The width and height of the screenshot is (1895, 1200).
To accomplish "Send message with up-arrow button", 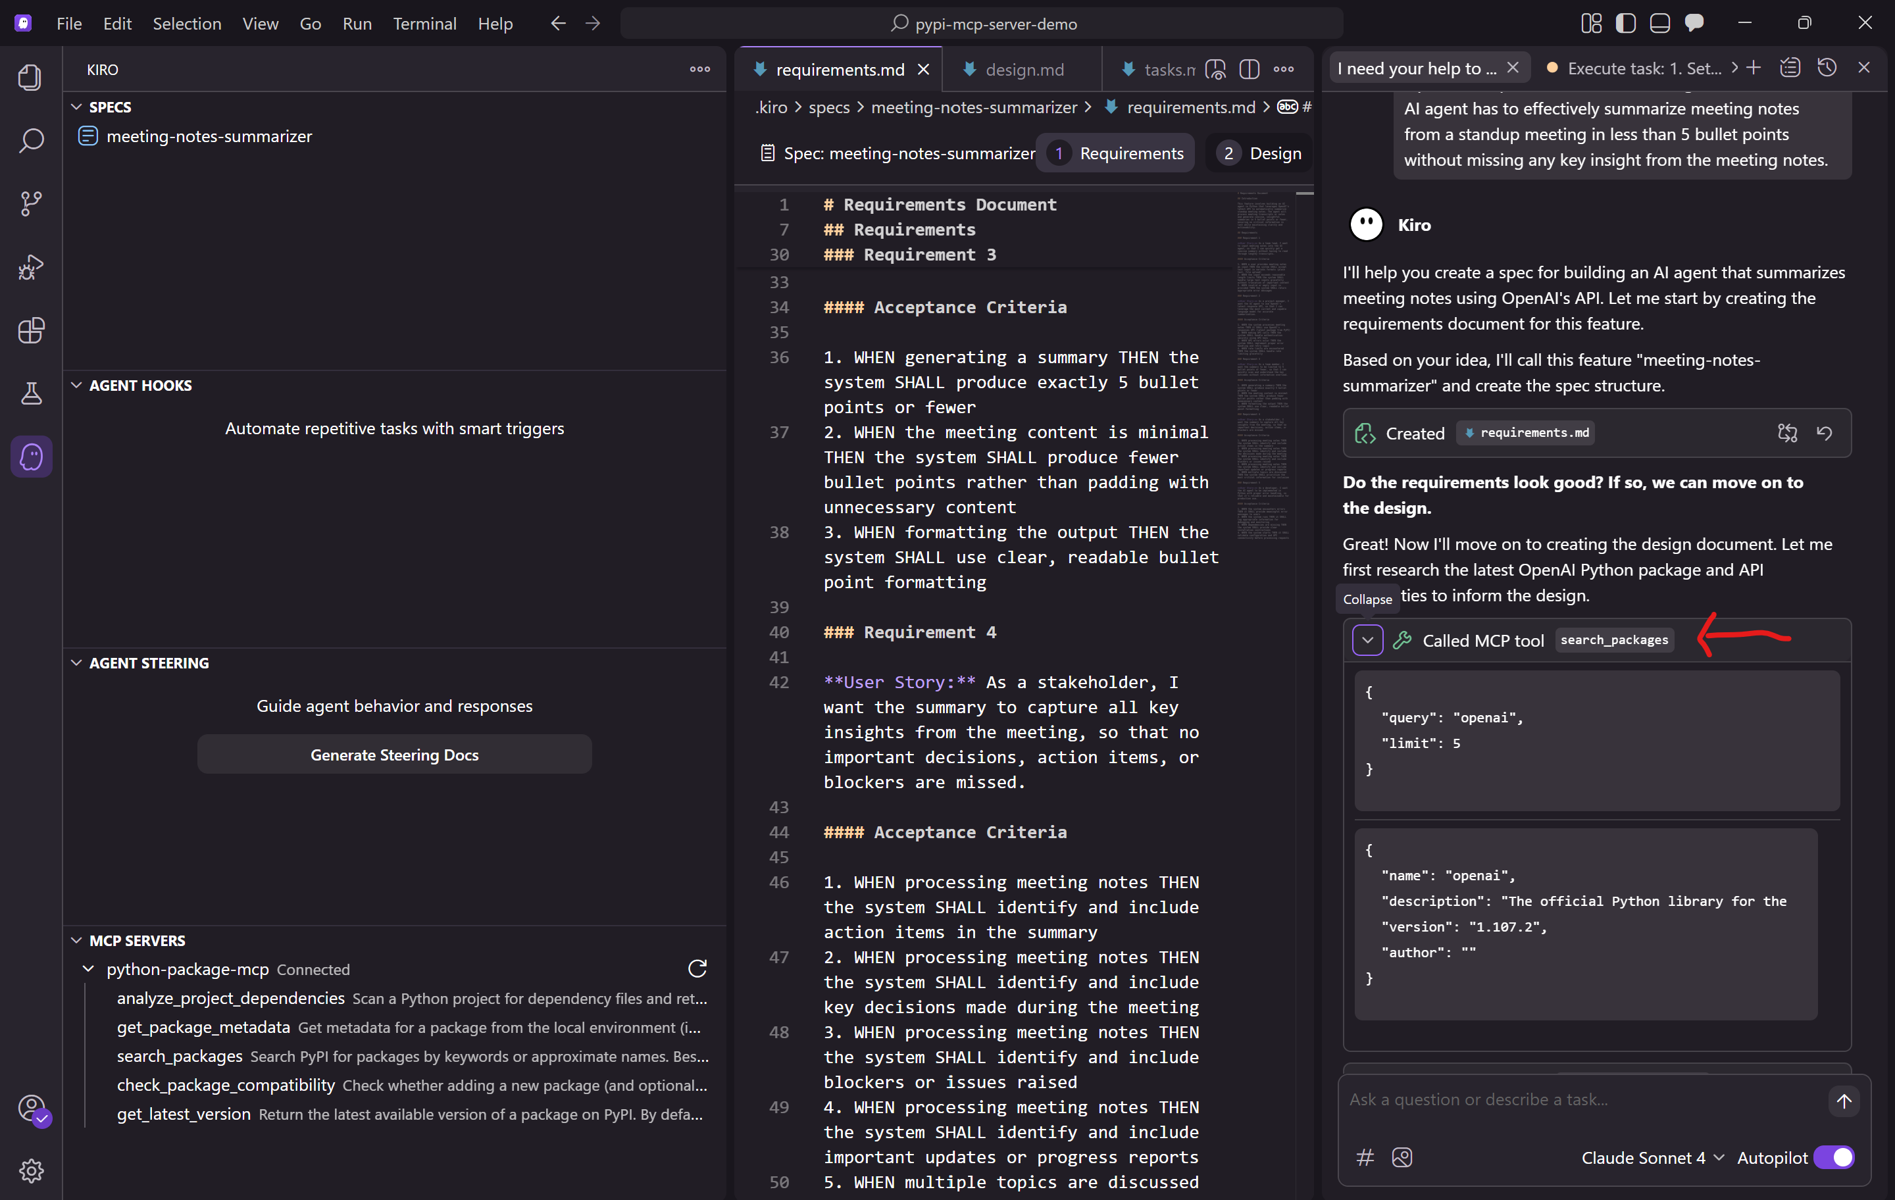I will (1843, 1101).
